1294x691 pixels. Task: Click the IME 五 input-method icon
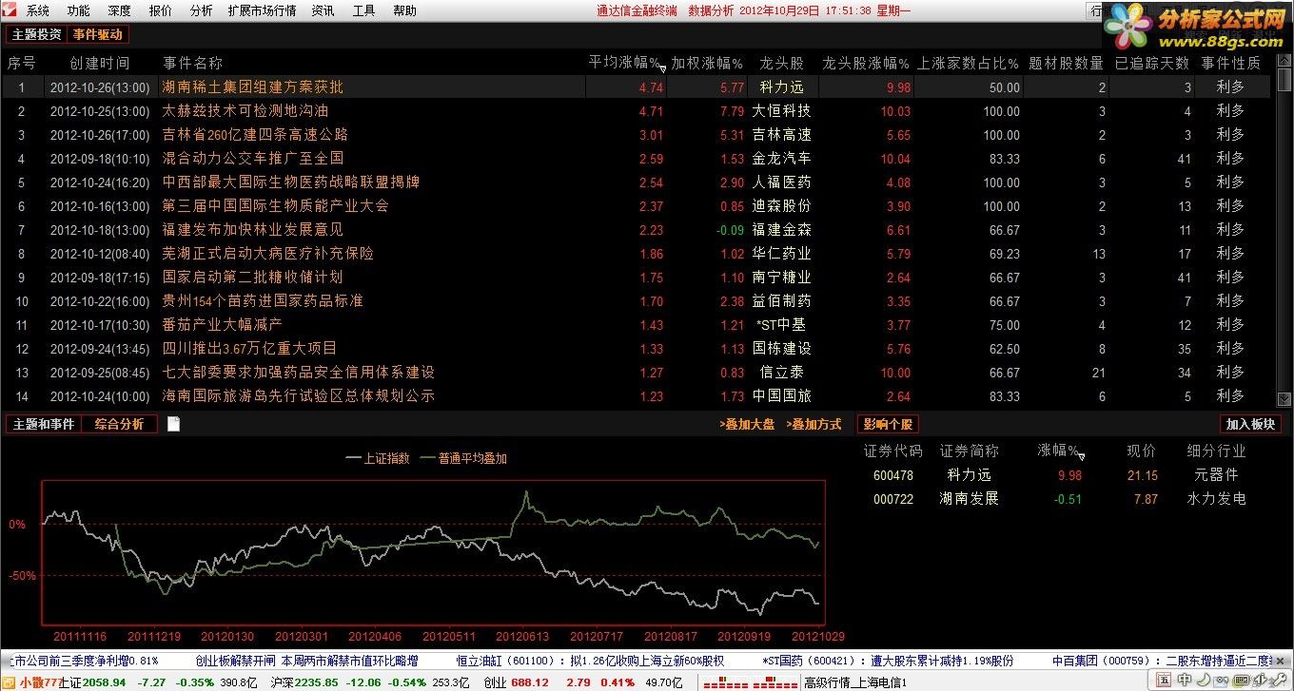[x=1164, y=681]
